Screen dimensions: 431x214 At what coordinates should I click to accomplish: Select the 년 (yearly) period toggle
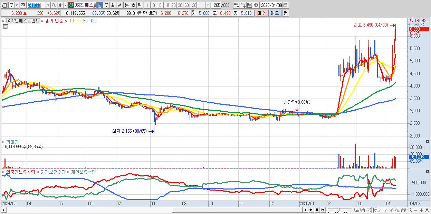pos(119,5)
